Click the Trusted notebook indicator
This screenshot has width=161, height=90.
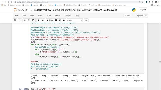click(127, 15)
